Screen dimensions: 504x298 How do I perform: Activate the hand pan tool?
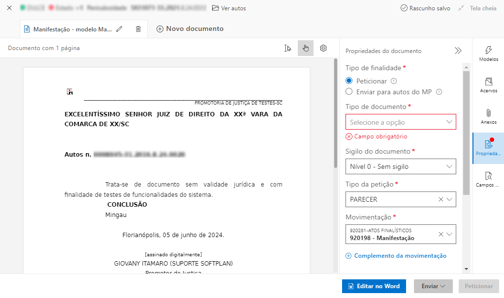click(x=306, y=48)
